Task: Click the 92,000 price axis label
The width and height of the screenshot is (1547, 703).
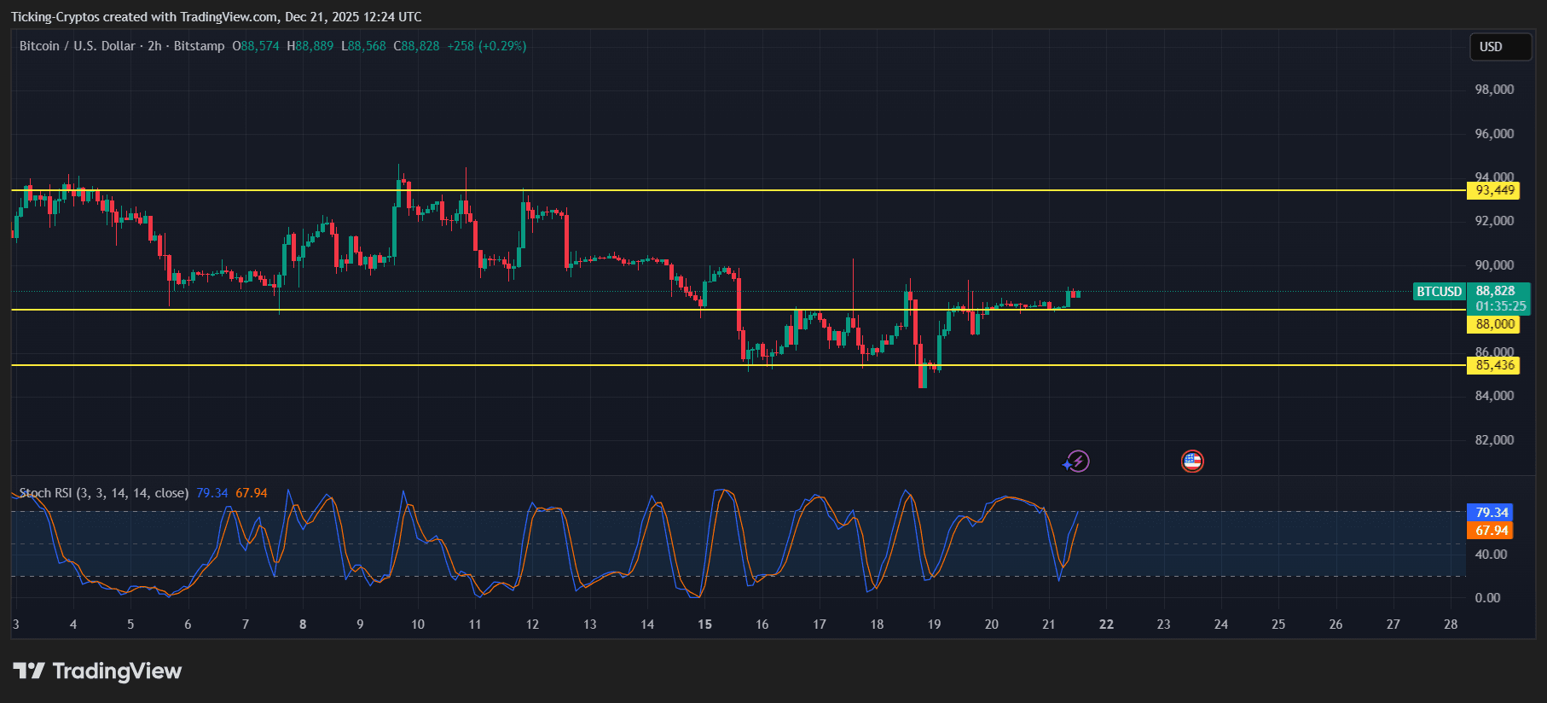Action: tap(1494, 221)
